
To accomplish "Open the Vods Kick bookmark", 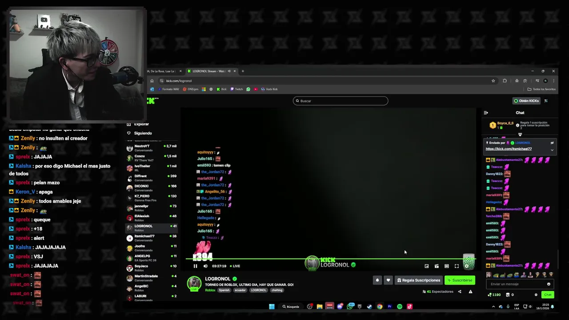I will pos(269,89).
